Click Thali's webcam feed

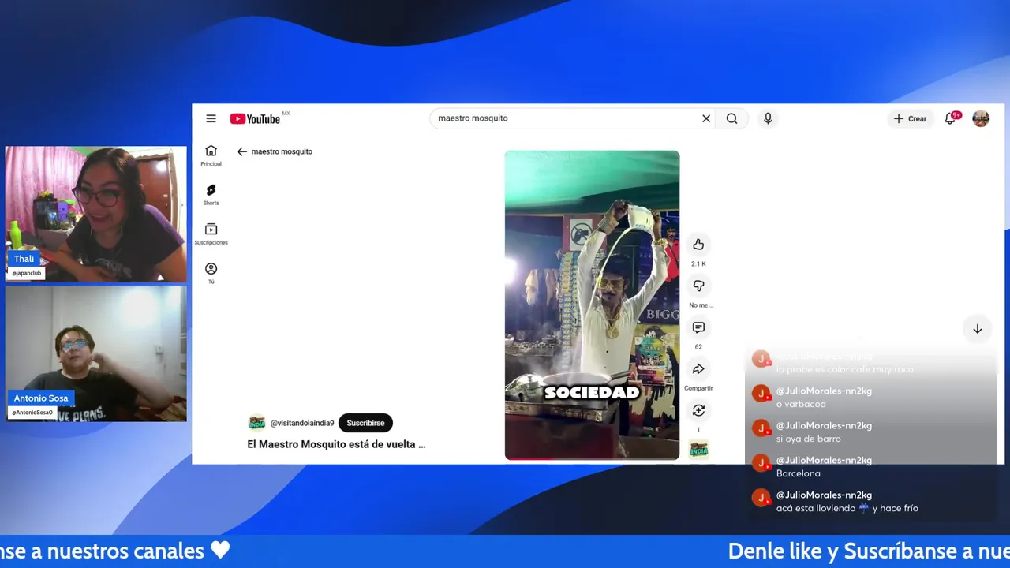point(96,214)
